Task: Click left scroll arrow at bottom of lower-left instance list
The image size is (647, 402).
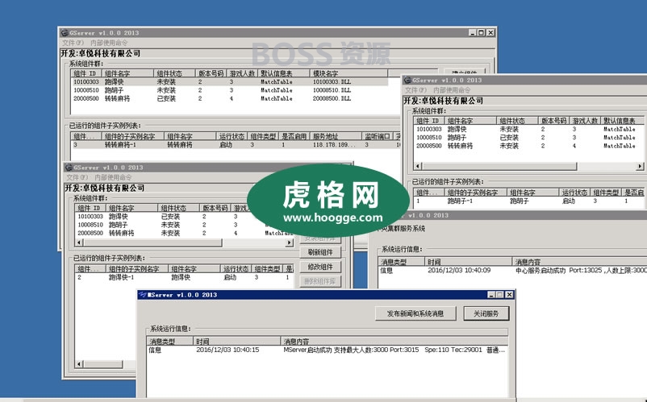Action: click(79, 363)
